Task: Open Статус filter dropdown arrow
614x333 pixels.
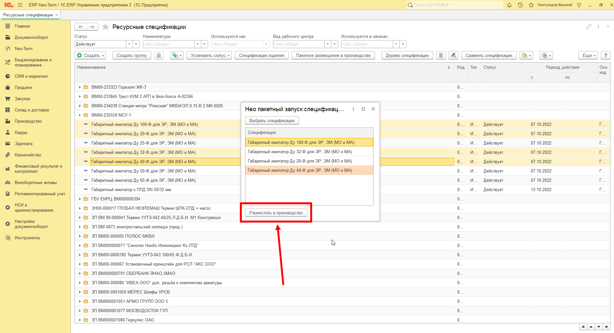Action: (129, 44)
